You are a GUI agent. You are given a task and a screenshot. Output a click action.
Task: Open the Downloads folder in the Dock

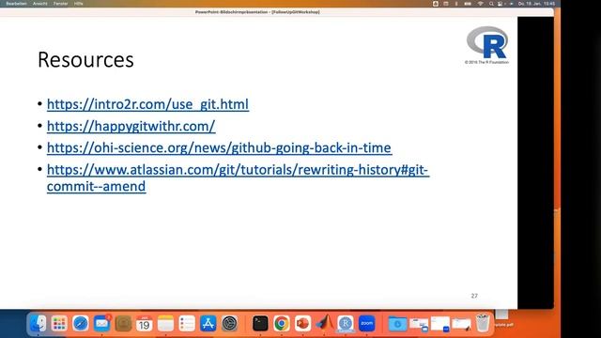tap(397, 324)
